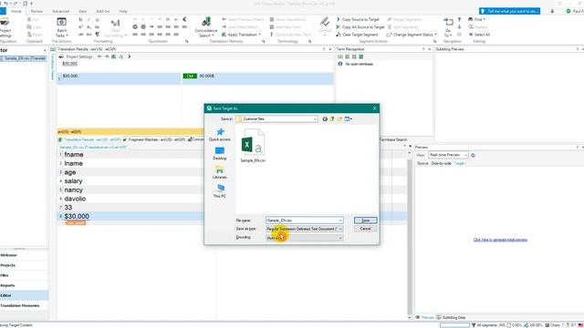Open the Home ribbon tab

coord(16,11)
